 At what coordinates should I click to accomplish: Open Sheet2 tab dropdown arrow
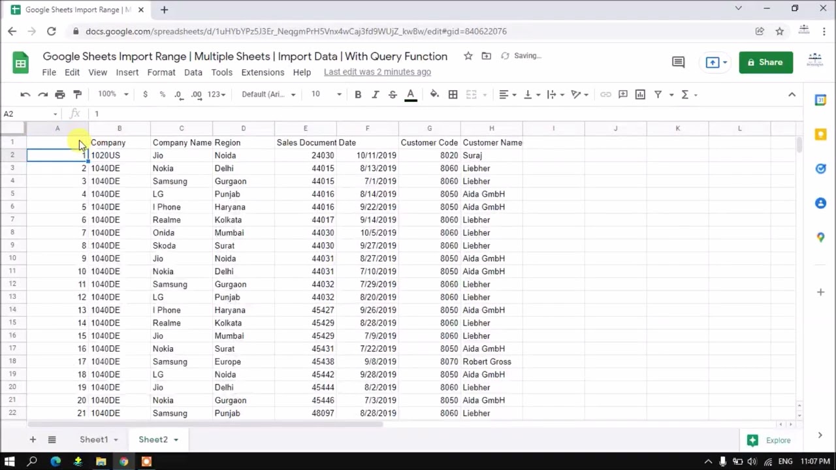[176, 440]
